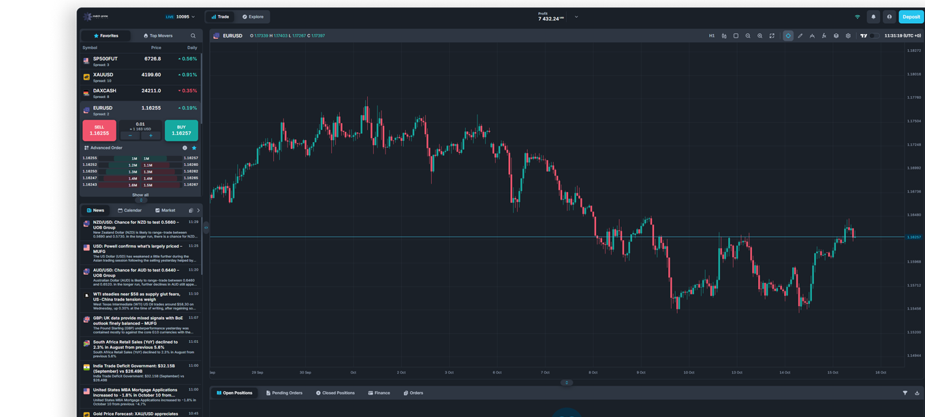Open chart settings gear icon
Viewport: 925px width, 417px height.
[848, 36]
